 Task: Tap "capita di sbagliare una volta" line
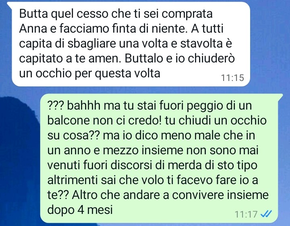click(x=125, y=44)
